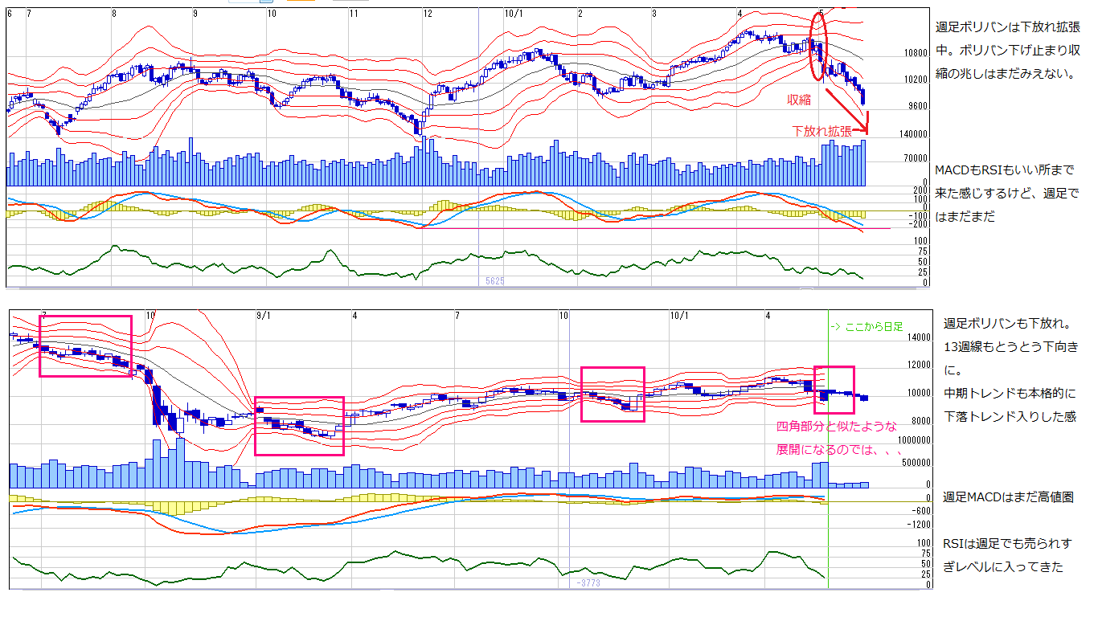Click the 12 month marker on top axis
The width and height of the screenshot is (1098, 617).
point(428,14)
